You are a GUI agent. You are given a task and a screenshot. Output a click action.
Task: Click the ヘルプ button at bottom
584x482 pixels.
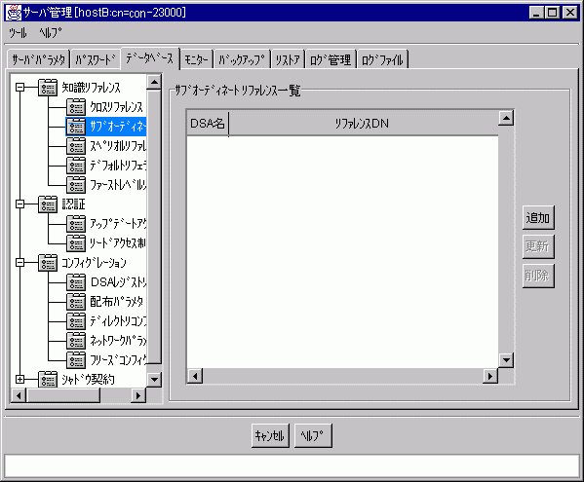(313, 435)
